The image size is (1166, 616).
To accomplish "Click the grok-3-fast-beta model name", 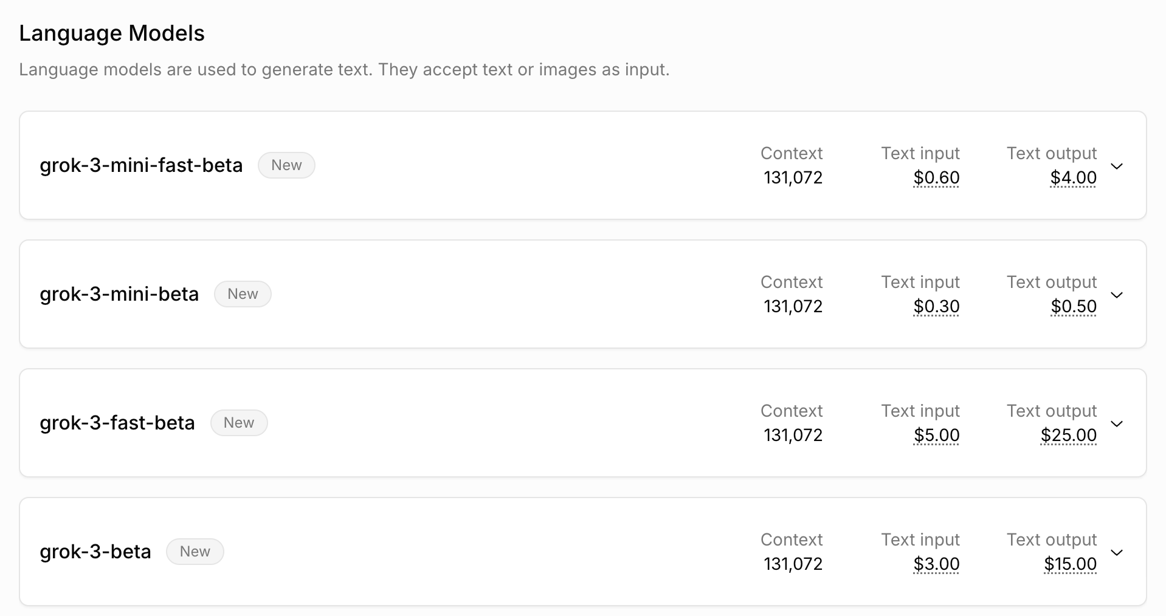I will 117,423.
